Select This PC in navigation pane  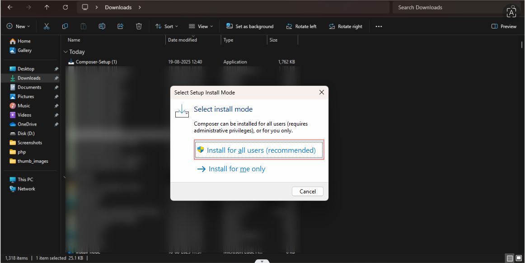(x=25, y=179)
